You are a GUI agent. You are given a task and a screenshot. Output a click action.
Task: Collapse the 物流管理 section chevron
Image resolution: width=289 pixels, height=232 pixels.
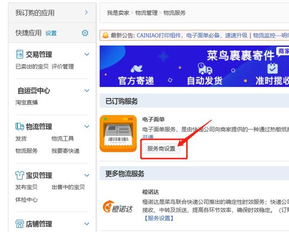[86, 126]
